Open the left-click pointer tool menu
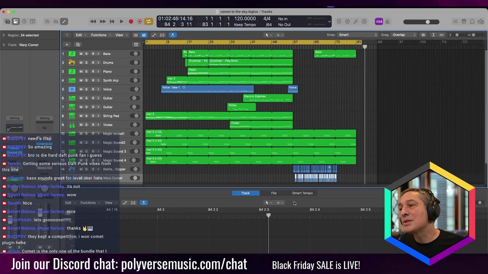Screen dimensions: 488x274 click(268, 35)
